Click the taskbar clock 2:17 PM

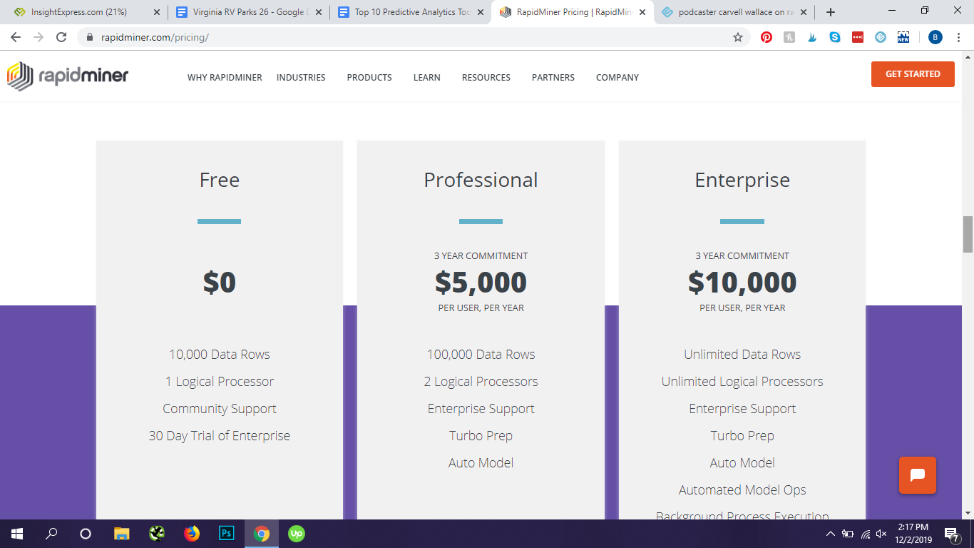point(913,533)
